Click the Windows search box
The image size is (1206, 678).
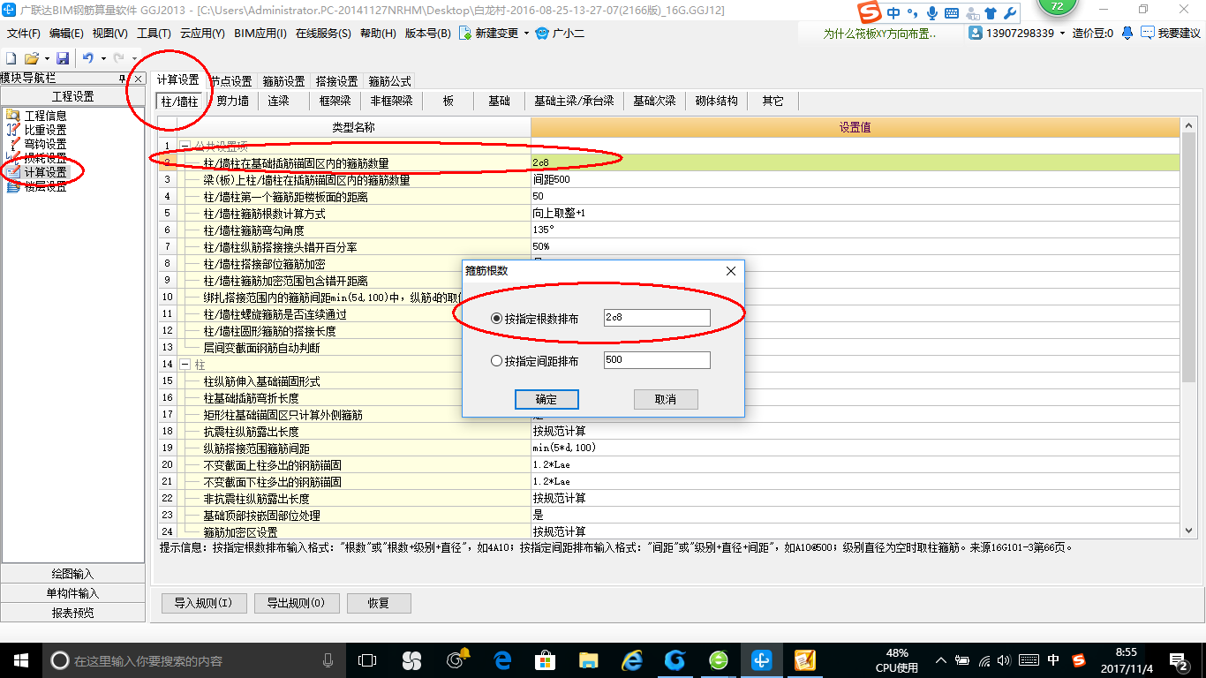(x=193, y=660)
